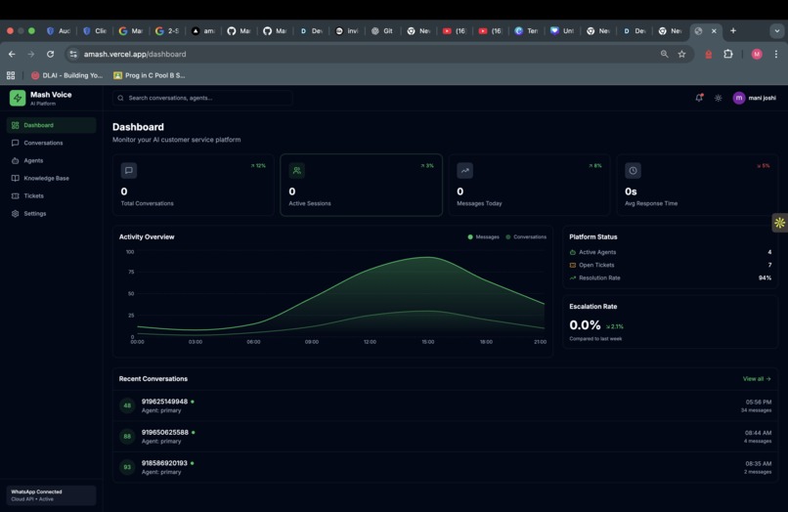The height and width of the screenshot is (512, 788).
Task: Click the Total Conversations chat bubble icon
Action: coord(129,170)
